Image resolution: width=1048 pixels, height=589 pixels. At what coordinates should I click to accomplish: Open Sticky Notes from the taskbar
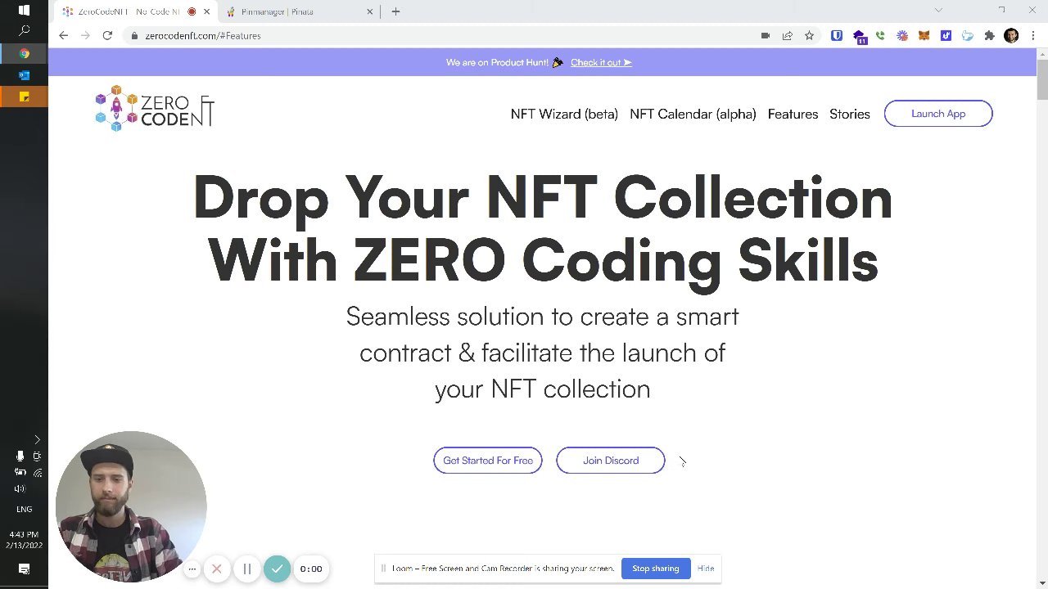pyautogui.click(x=24, y=97)
